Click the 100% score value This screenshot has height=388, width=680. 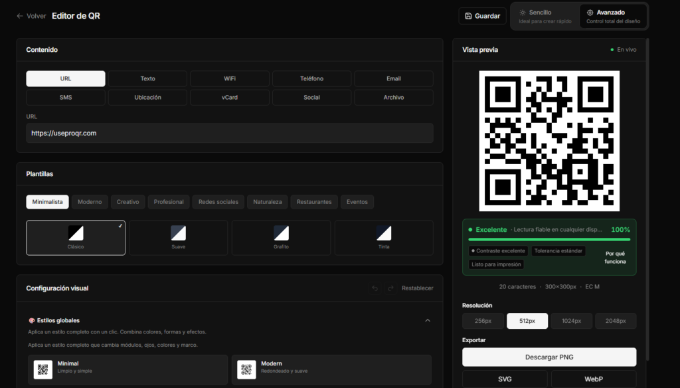tap(621, 230)
